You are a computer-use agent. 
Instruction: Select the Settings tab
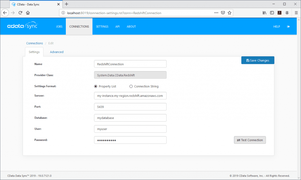[34, 52]
